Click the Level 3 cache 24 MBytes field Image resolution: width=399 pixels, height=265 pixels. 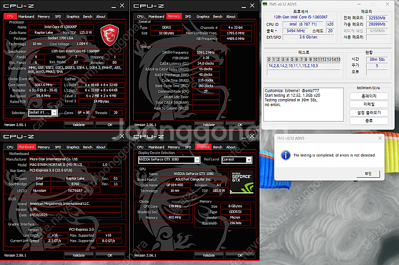coord(101,102)
